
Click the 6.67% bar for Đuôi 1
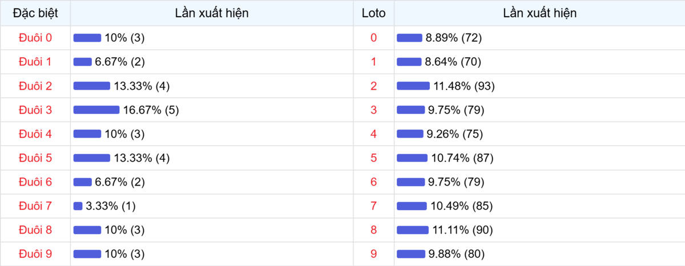coord(82,62)
